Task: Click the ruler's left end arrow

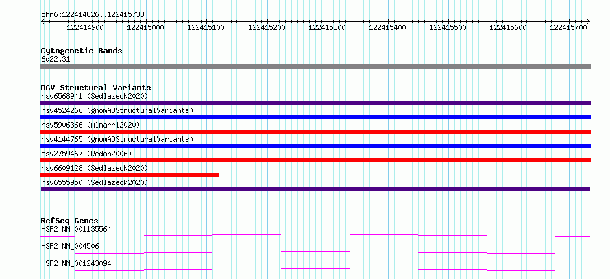Action: (x=42, y=22)
